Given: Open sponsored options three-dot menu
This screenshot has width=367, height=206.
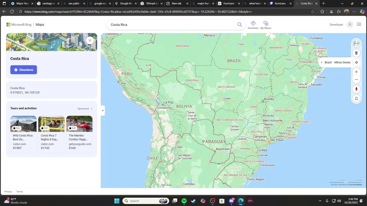Looking at the screenshot, I should (92, 109).
